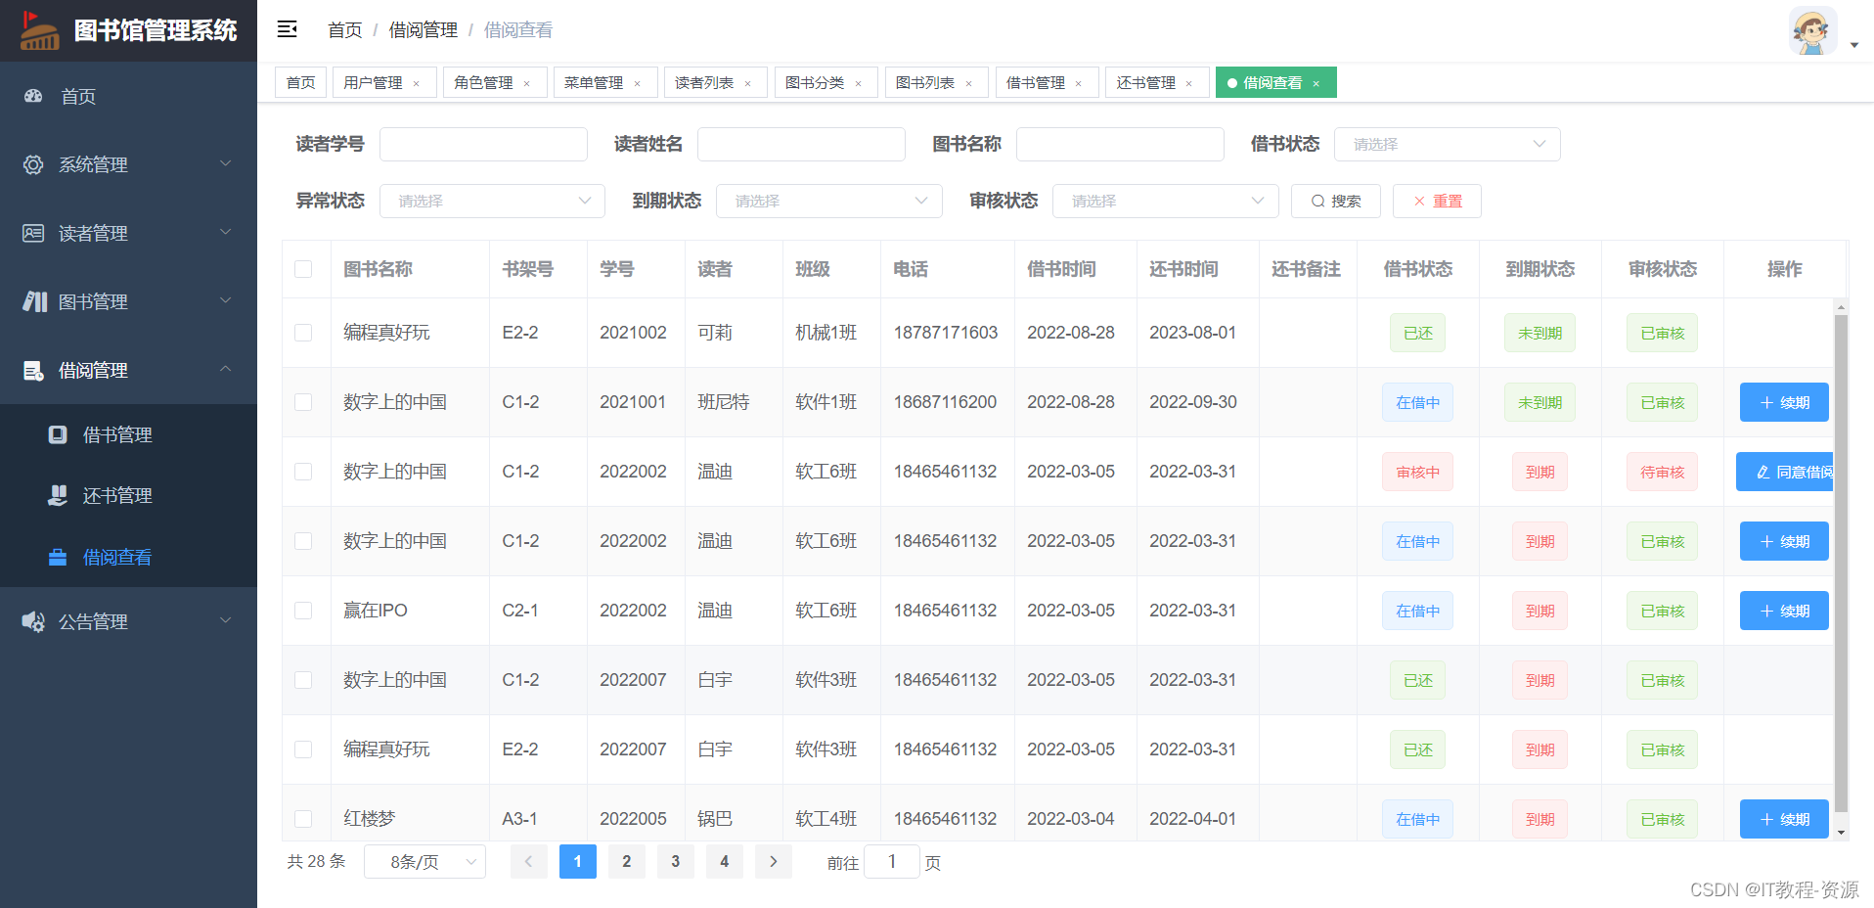Close the active 借阅查看 tab
The width and height of the screenshot is (1874, 908).
[1316, 83]
